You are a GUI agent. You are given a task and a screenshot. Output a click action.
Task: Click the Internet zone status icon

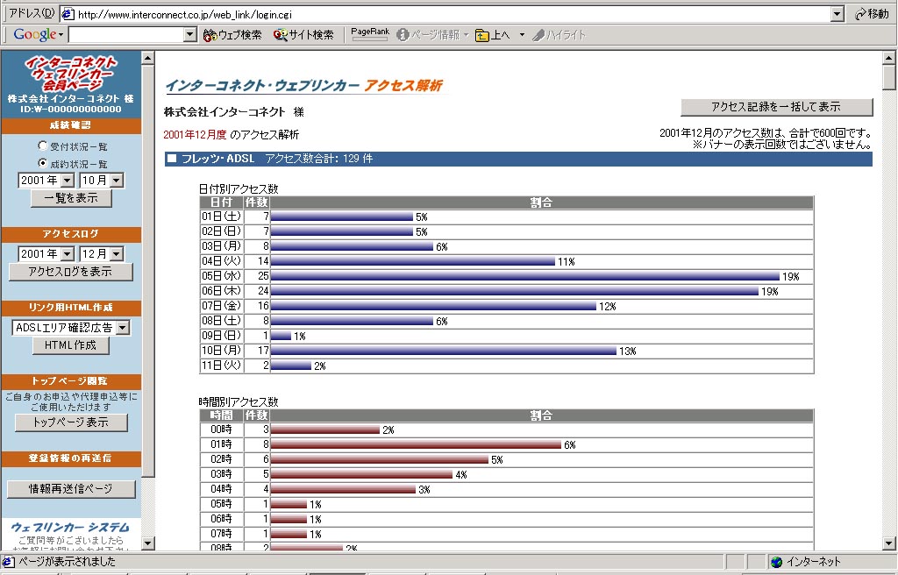[x=777, y=562]
